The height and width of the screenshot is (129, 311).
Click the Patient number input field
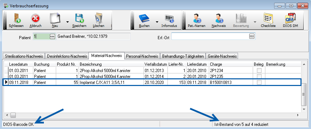coord(41,37)
